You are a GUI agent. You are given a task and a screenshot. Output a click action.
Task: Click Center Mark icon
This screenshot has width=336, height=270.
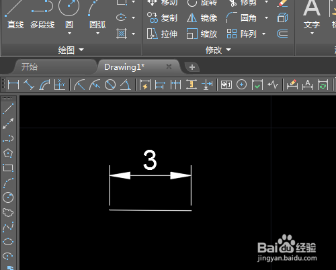point(241,85)
